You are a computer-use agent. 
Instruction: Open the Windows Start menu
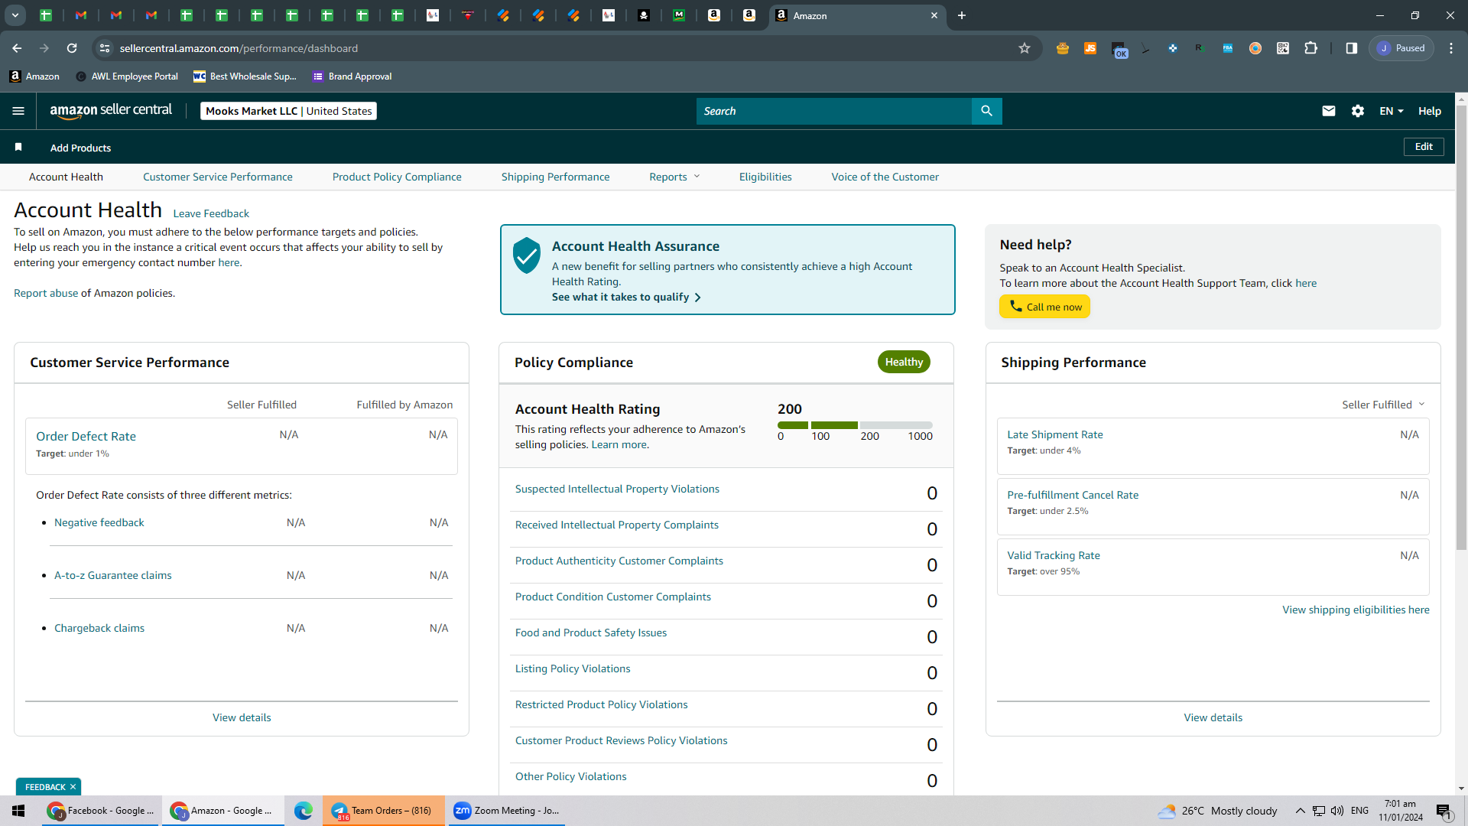18,811
